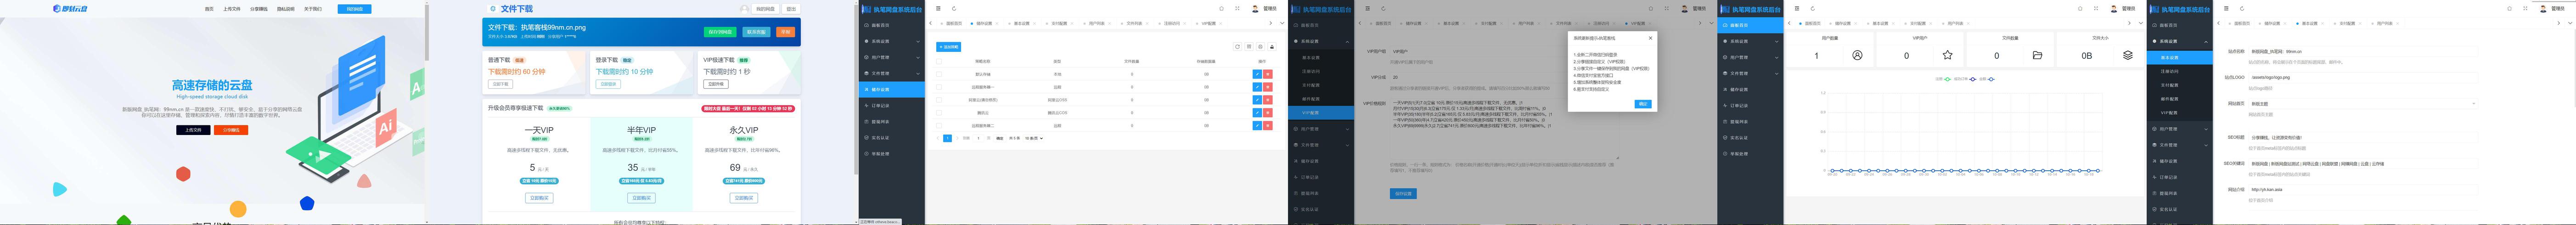This screenshot has height=225, width=2576.
Task: Click the sidebar collapse icon in the storage policy panel
Action: pos(938,8)
